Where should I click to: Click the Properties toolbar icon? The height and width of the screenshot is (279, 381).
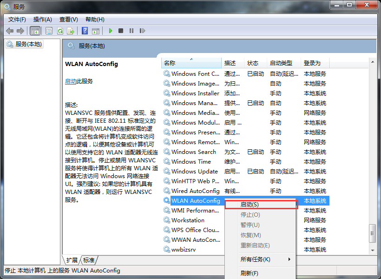49,31
